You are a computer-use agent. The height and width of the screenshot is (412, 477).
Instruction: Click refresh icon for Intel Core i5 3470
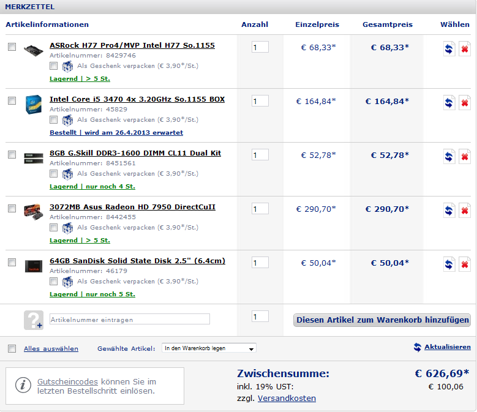[x=449, y=103]
